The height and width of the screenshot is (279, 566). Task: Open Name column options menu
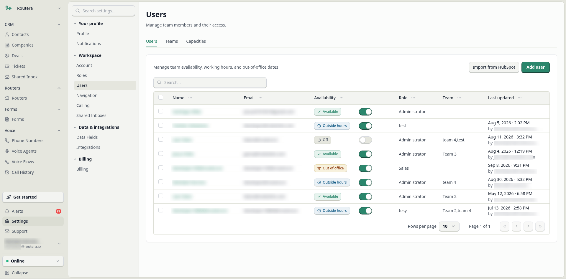pyautogui.click(x=190, y=98)
